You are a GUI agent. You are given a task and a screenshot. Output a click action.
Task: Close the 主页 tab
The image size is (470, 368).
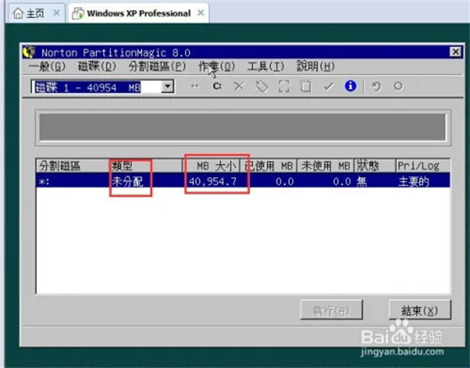tap(56, 13)
